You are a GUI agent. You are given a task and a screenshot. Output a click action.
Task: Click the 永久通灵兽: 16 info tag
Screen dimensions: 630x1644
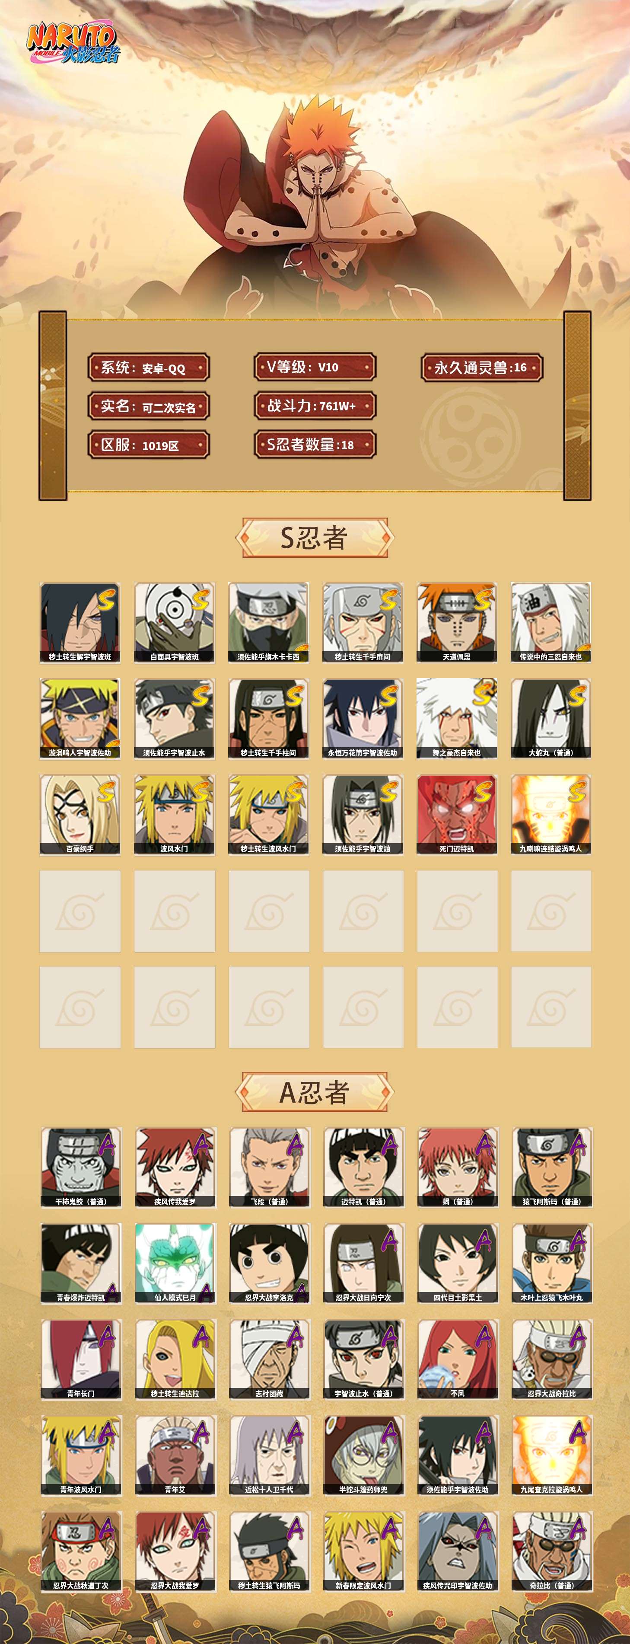pyautogui.click(x=482, y=368)
